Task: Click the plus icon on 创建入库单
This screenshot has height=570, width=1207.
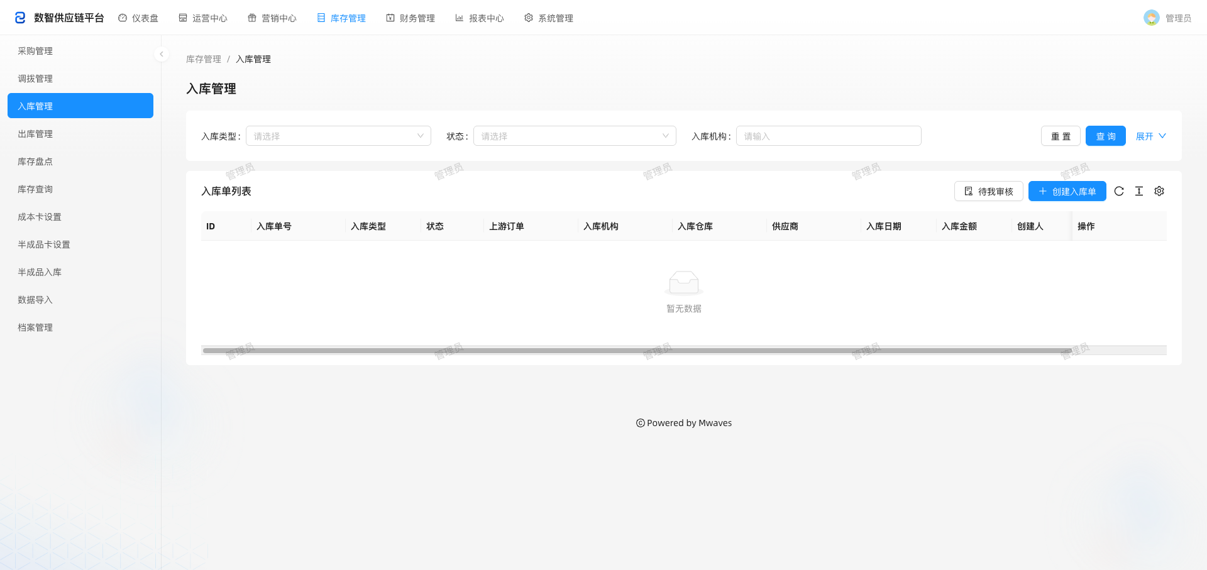Action: pyautogui.click(x=1043, y=191)
